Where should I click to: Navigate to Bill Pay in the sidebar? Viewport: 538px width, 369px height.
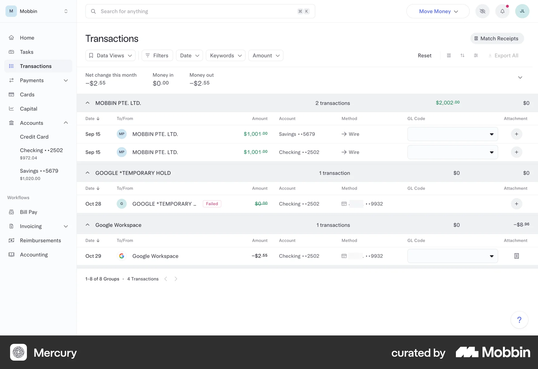click(29, 212)
